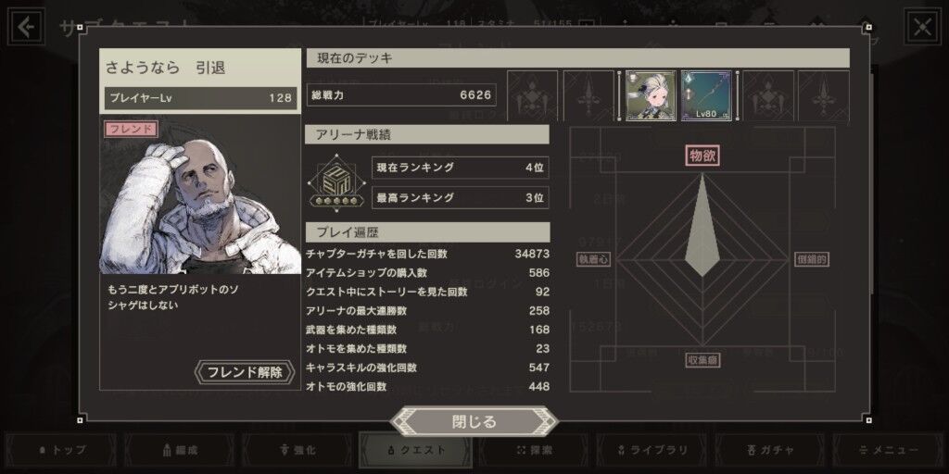The image size is (949, 474).
Task: Click the 収集癖 label on radar chart
Action: click(x=702, y=360)
